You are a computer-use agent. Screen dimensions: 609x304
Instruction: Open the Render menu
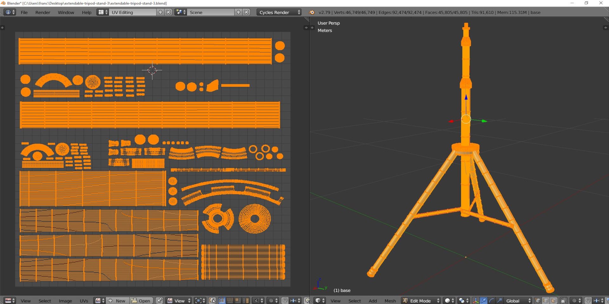43,12
